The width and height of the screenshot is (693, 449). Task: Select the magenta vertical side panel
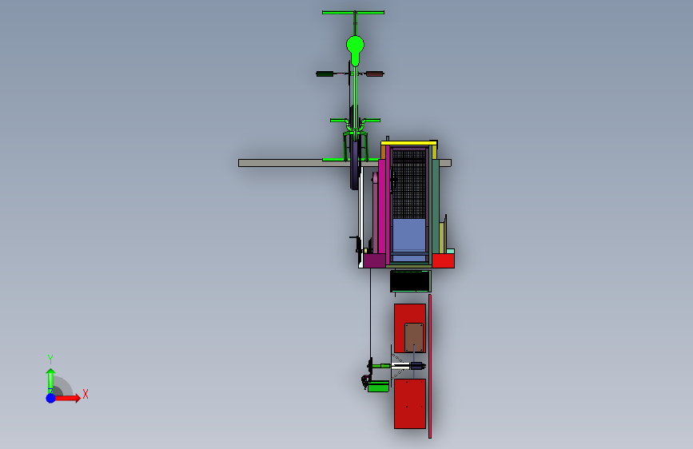pos(382,206)
